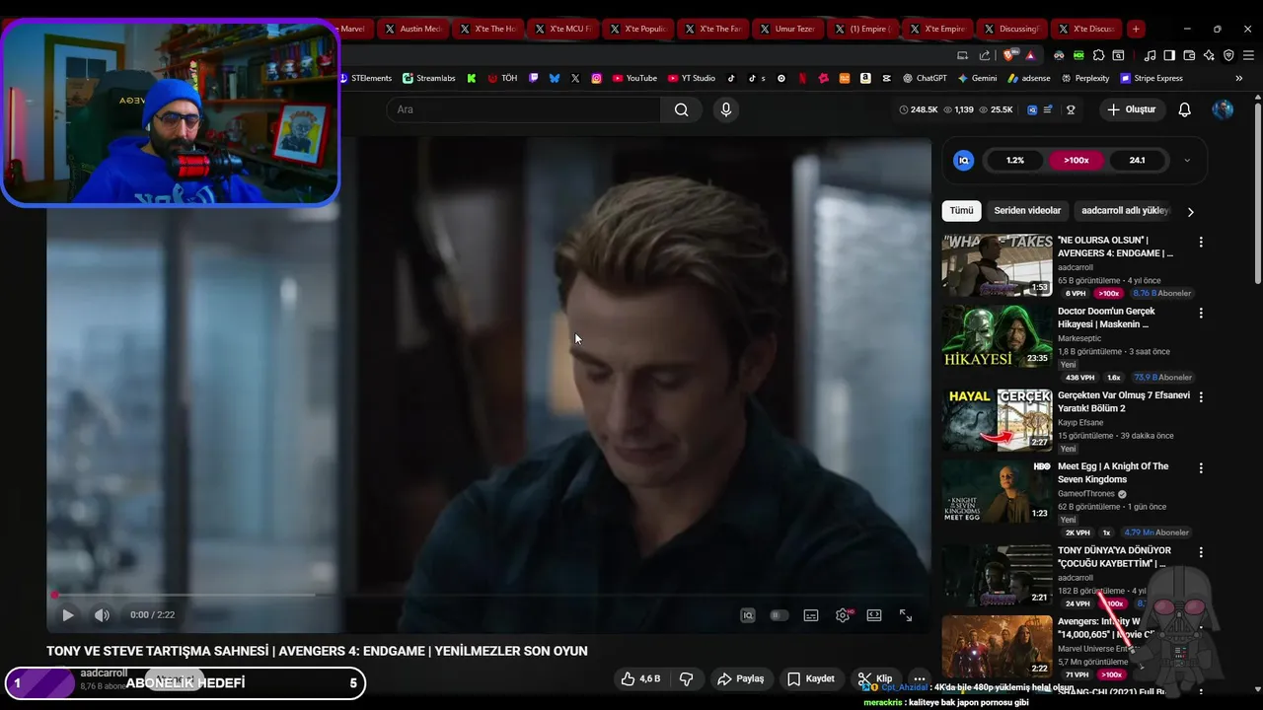Open options for TONY DÜNYA'YA DÖNÜYOR video
Image resolution: width=1263 pixels, height=710 pixels.
click(x=1201, y=553)
